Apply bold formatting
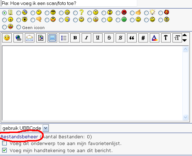Image resolution: width=192 pixels, height=156 pixels. (75, 38)
